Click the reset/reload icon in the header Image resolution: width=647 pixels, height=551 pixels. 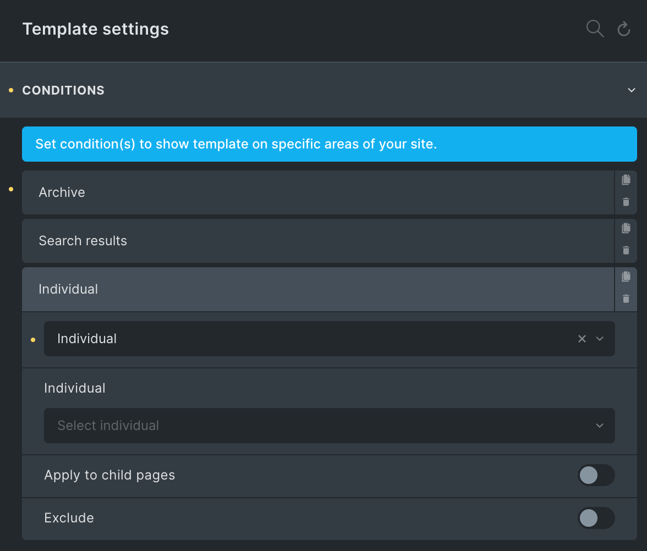(623, 29)
